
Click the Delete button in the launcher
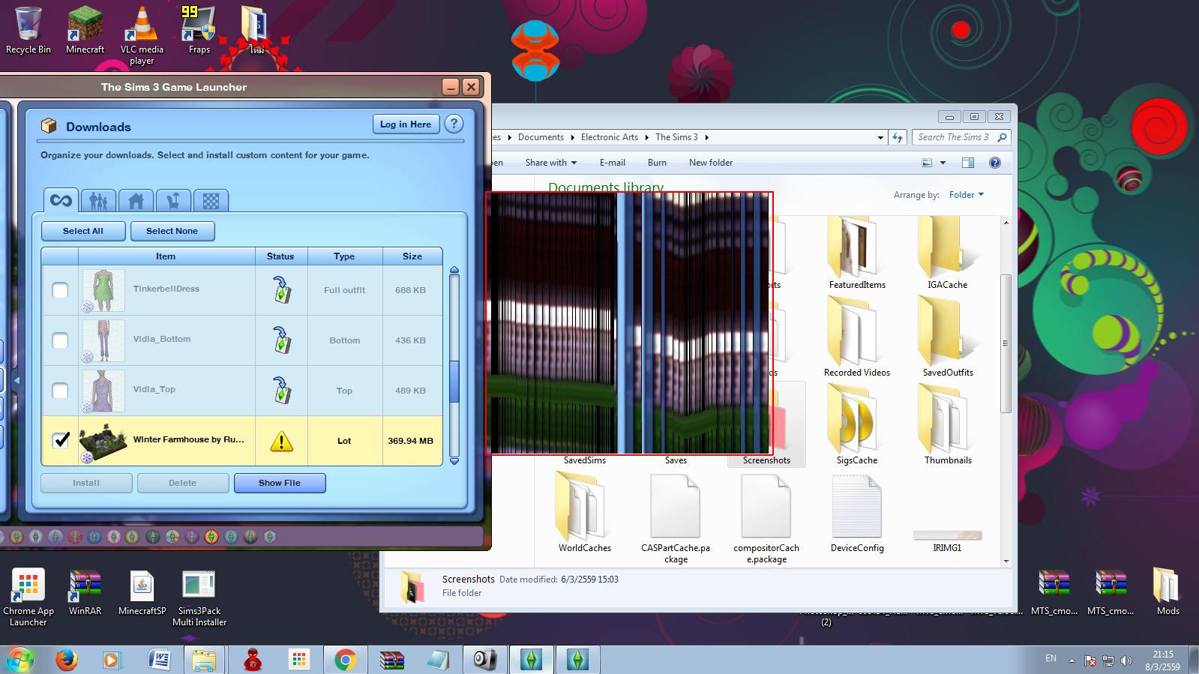(x=183, y=483)
